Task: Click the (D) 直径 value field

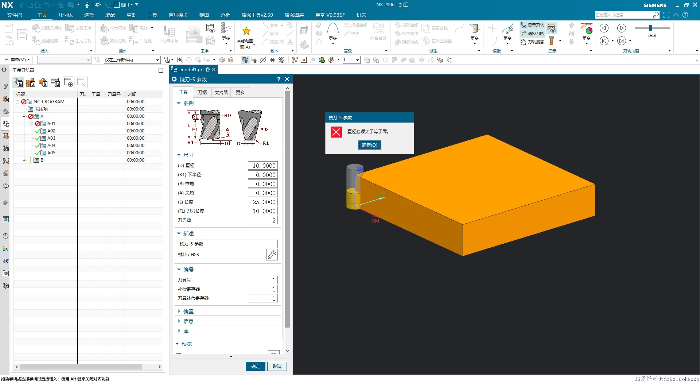Action: [x=263, y=166]
